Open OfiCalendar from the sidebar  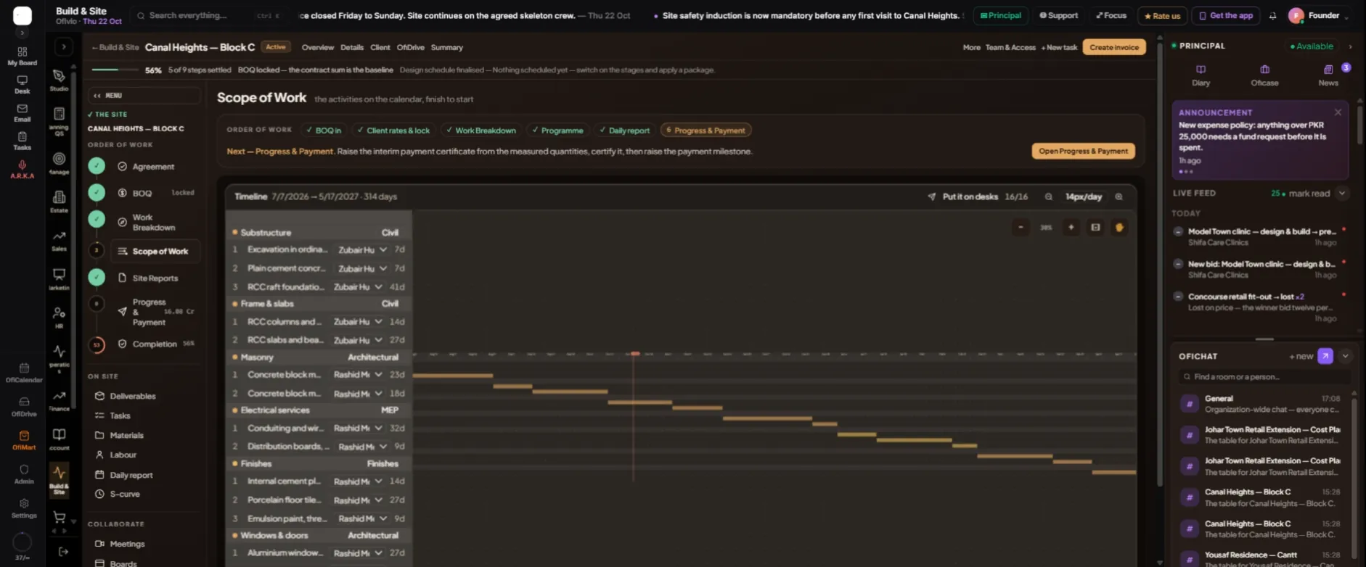[24, 372]
